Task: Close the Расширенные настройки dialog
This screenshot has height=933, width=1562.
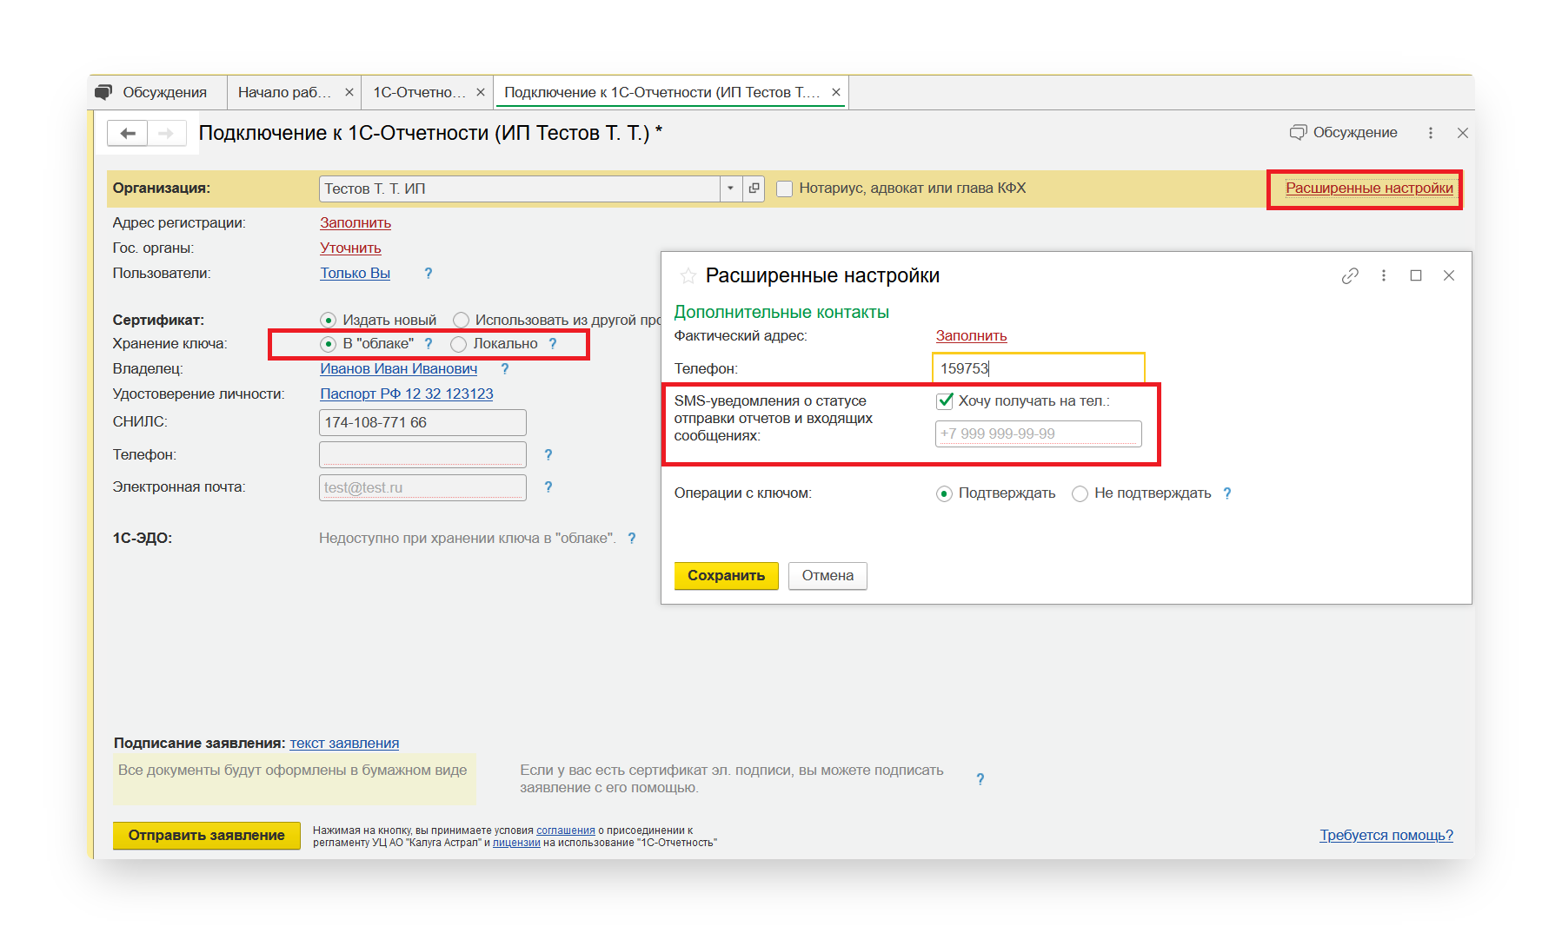Action: click(x=1449, y=275)
